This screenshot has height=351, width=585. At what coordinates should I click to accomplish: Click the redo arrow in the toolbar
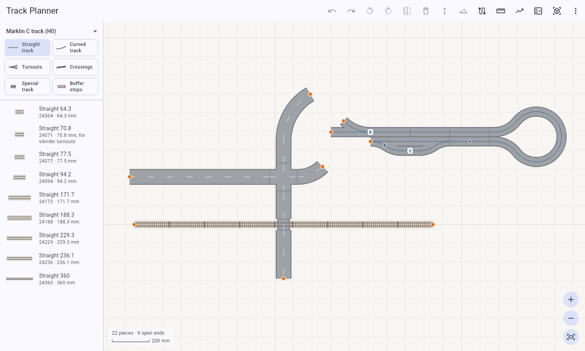[351, 11]
